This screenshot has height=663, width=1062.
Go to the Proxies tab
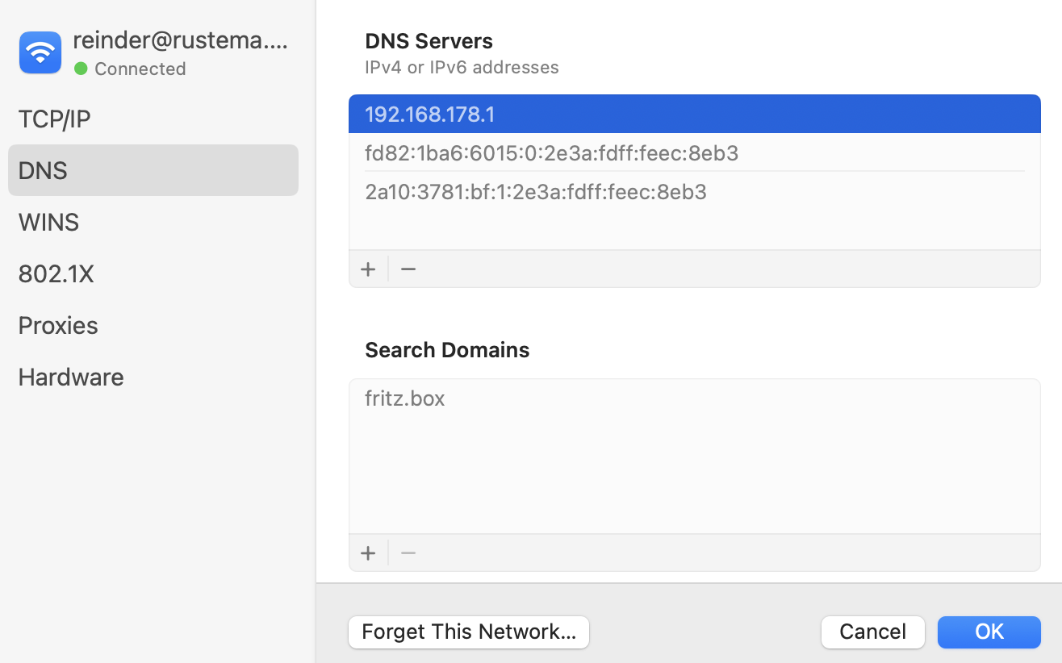click(x=58, y=326)
